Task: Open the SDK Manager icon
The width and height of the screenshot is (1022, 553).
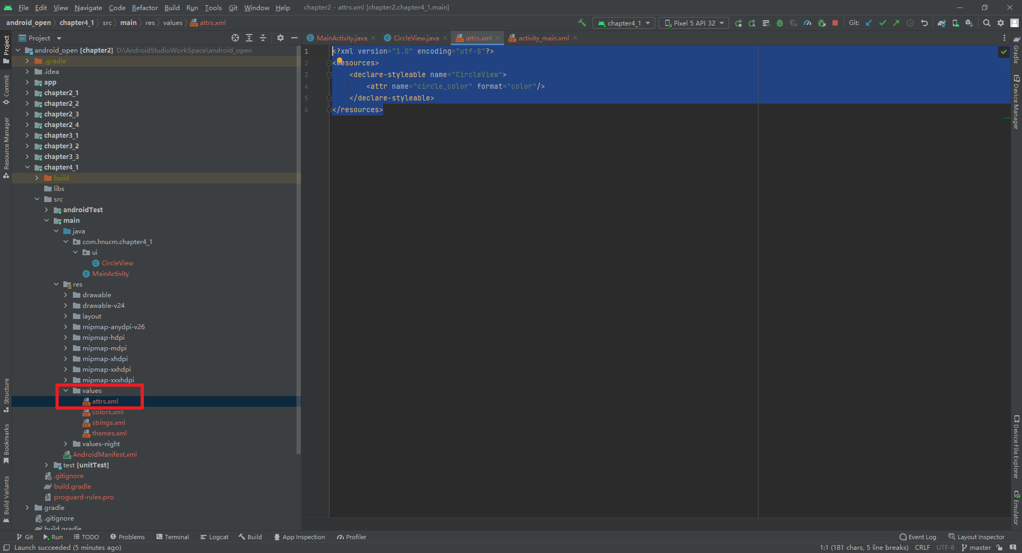Action: pyautogui.click(x=969, y=23)
